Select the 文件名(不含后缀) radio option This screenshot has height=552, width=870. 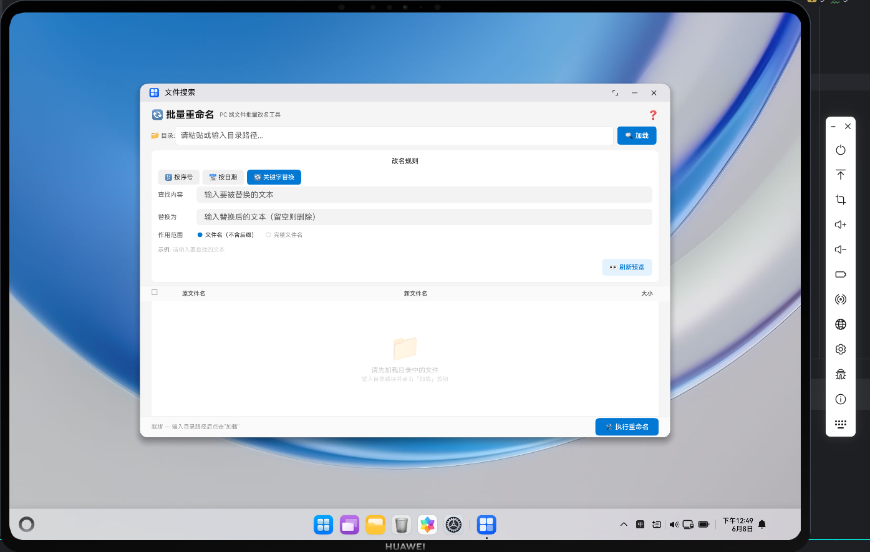[226, 235]
